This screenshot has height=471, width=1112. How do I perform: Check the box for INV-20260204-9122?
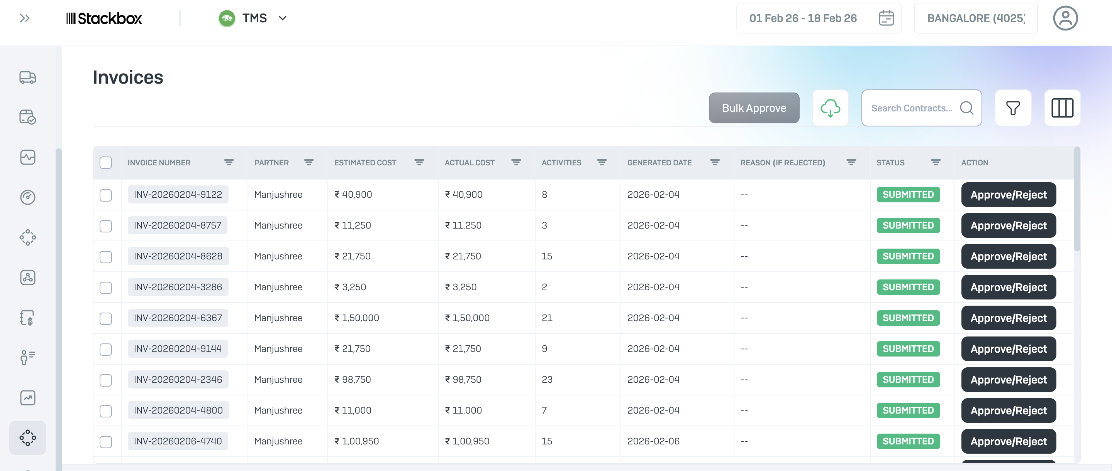106,195
